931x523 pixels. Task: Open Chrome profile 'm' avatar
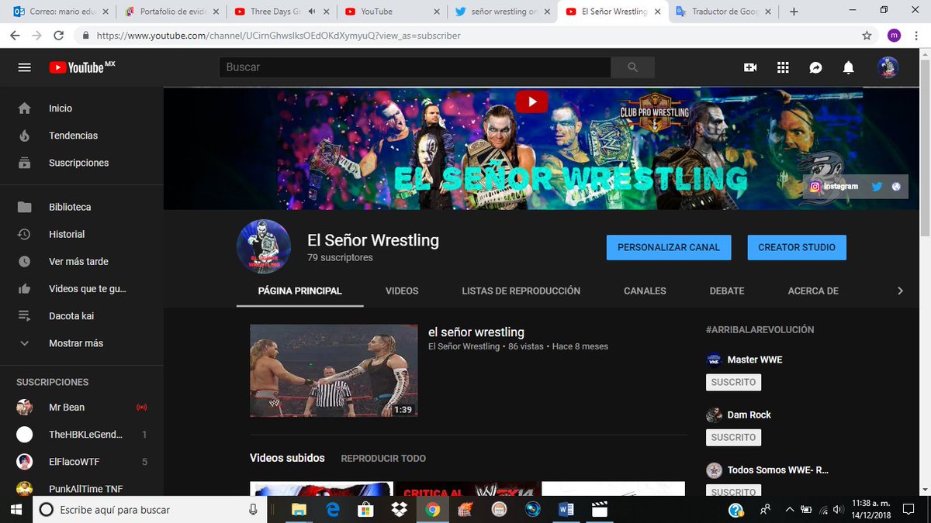pos(894,36)
